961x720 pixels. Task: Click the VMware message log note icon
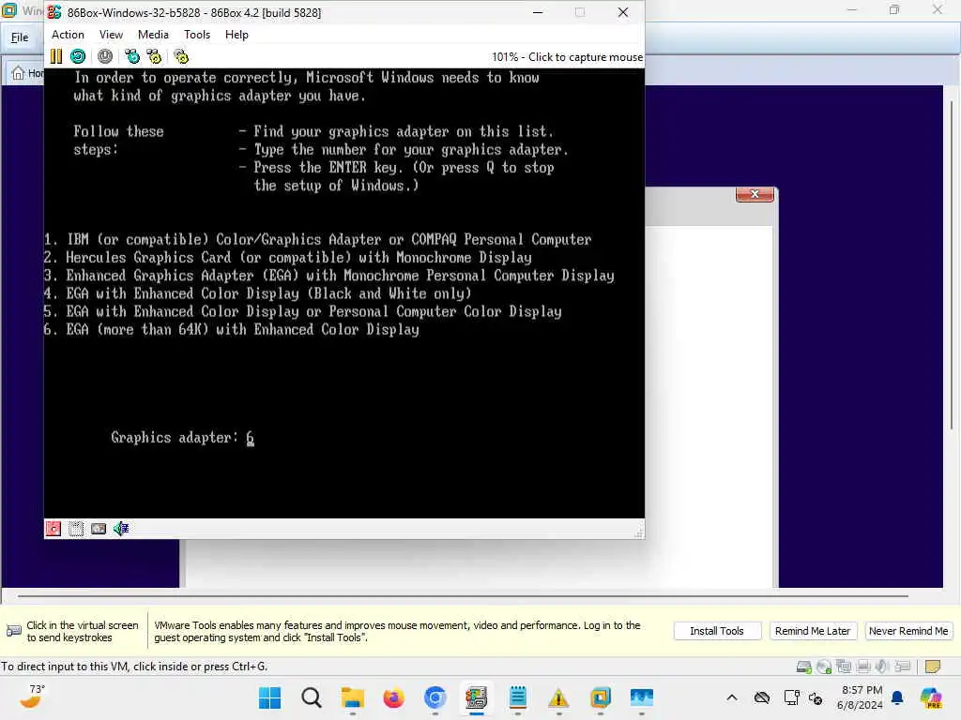(x=932, y=667)
